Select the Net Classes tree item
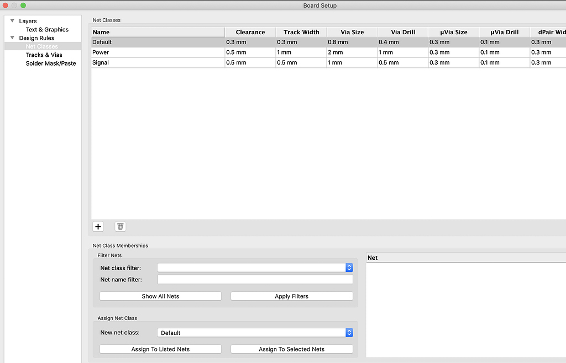 click(x=41, y=46)
